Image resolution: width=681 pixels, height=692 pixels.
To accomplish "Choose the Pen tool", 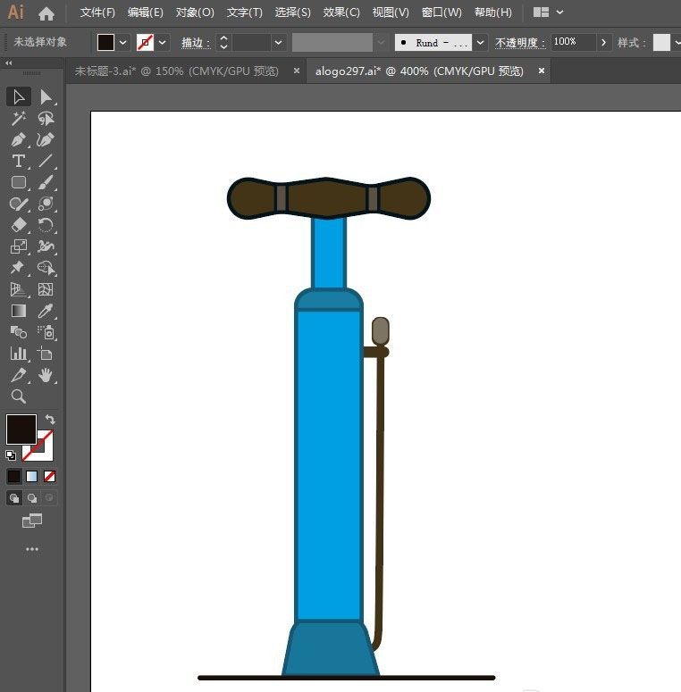I will 19,140.
